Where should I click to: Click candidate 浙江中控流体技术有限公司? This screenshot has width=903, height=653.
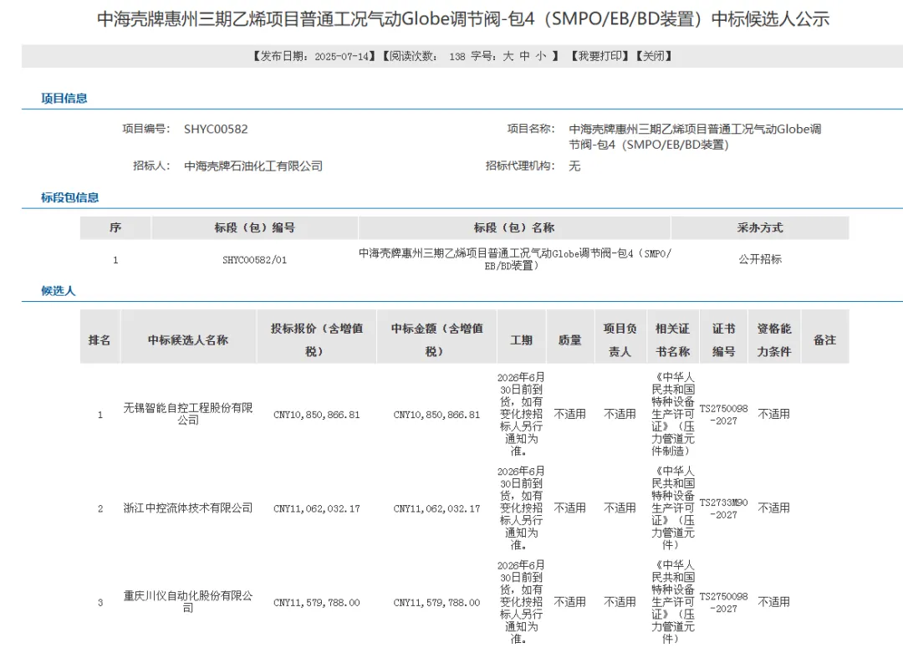click(188, 508)
